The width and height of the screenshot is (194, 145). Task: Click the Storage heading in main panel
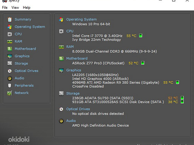point(73,94)
